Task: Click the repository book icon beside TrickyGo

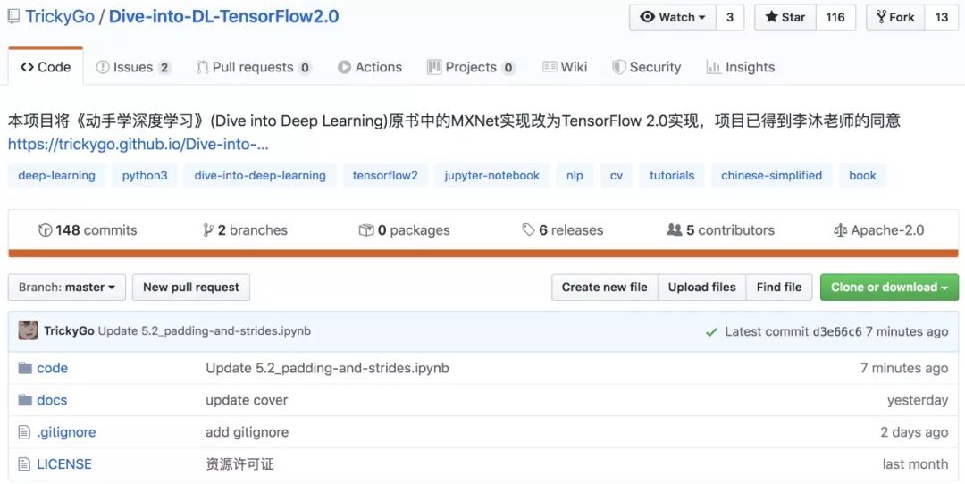Action: click(x=13, y=17)
